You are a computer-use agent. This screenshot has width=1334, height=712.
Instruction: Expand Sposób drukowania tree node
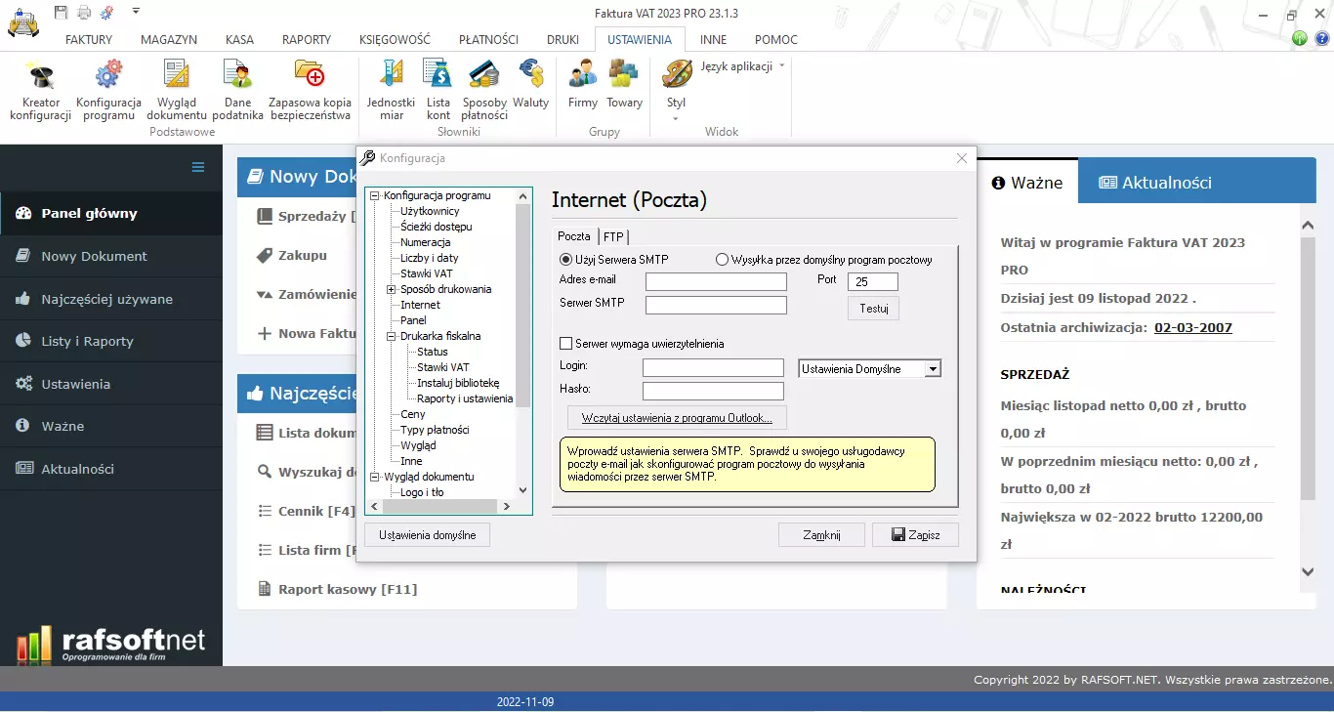pyautogui.click(x=391, y=289)
